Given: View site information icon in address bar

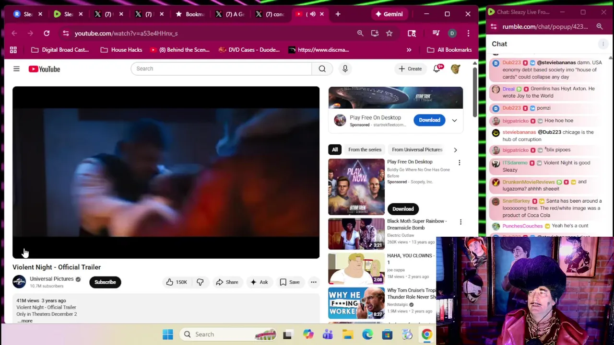Looking at the screenshot, I should pyautogui.click(x=66, y=33).
